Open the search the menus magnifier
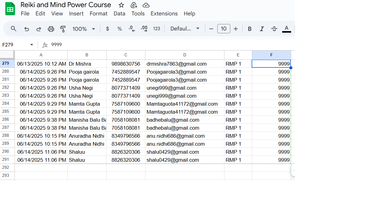The height and width of the screenshot is (207, 368). [x=13, y=29]
